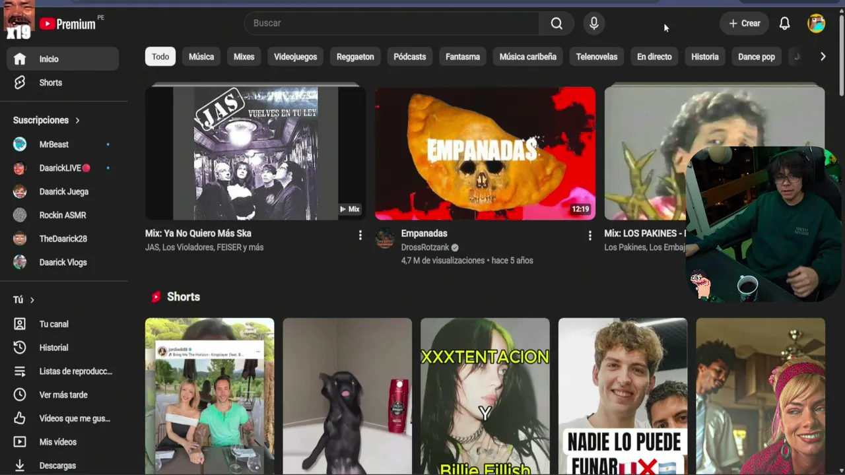Open Daarick Juega channel avatar
Image resolution: width=845 pixels, height=475 pixels.
pyautogui.click(x=20, y=191)
